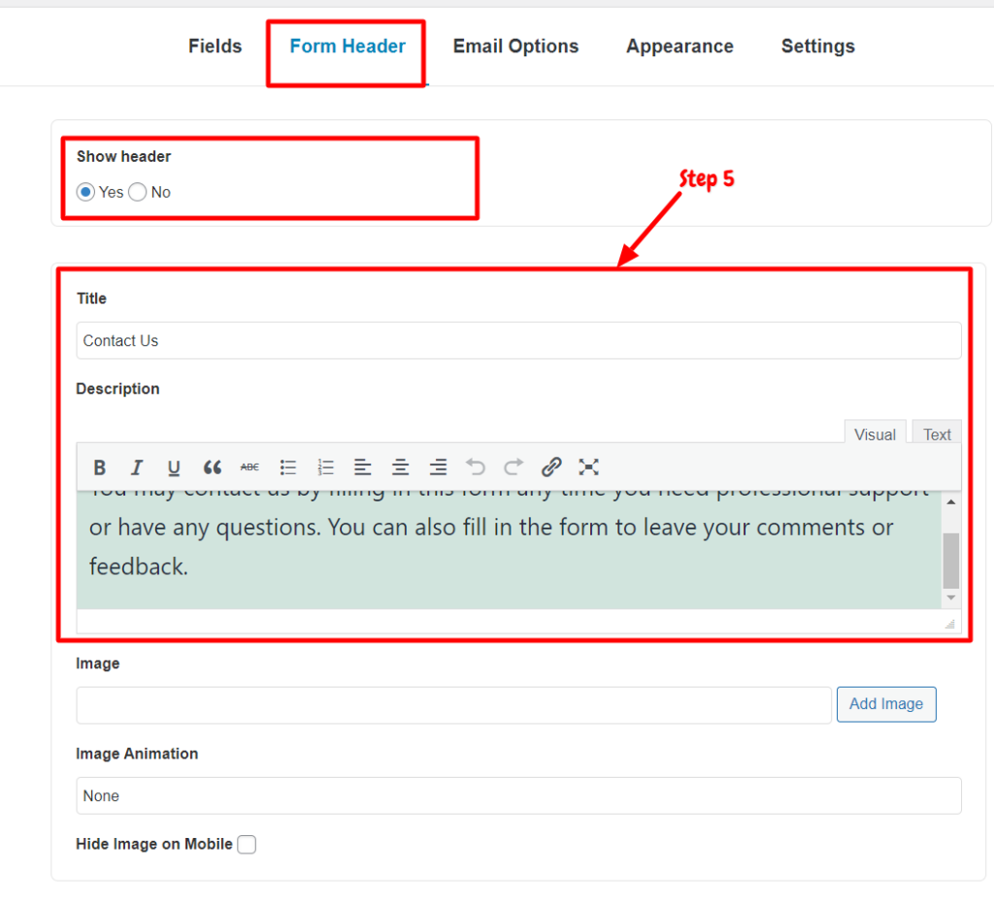Open fullscreen editor mode
This screenshot has width=994, height=900.
(x=589, y=467)
